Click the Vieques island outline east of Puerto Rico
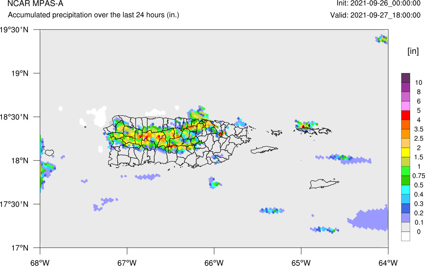Screen dimensions: 425x266 coord(264,150)
